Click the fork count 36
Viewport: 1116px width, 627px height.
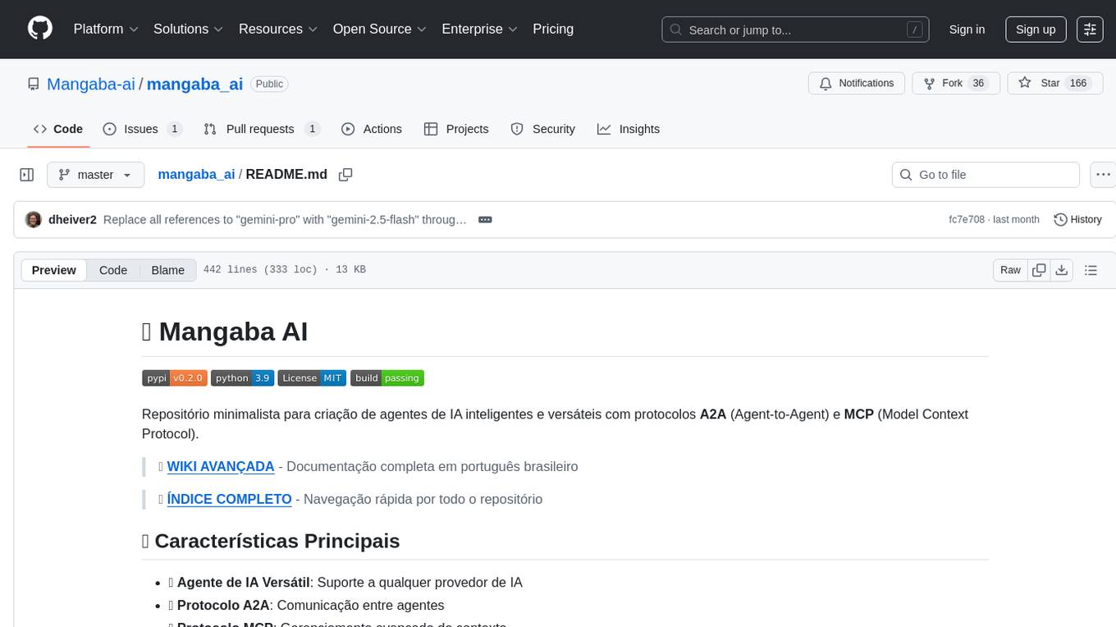977,84
